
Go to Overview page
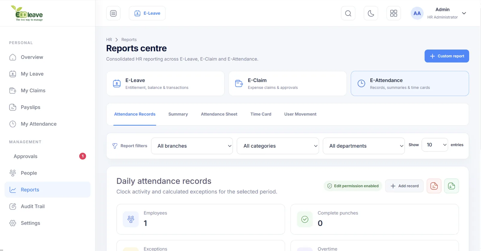tap(32, 57)
